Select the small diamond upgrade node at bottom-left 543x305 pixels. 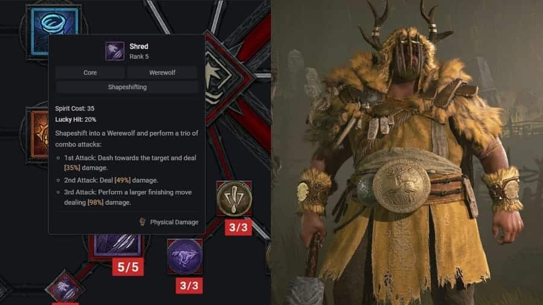[x=65, y=288]
